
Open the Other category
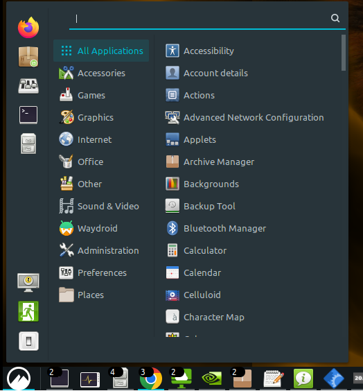[101, 184]
